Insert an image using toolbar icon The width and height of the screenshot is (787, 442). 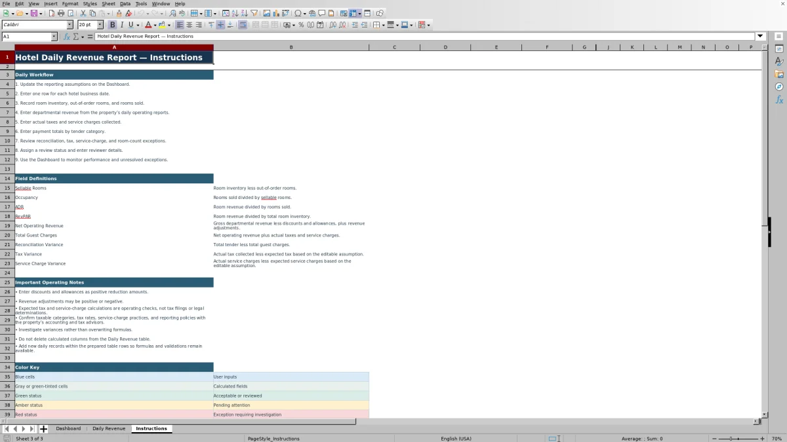(266, 13)
